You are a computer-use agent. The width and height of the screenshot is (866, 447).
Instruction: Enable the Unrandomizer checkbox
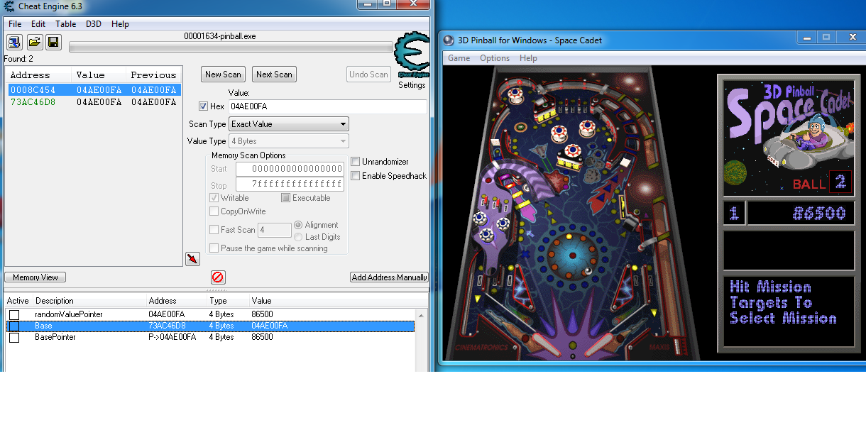pos(356,162)
